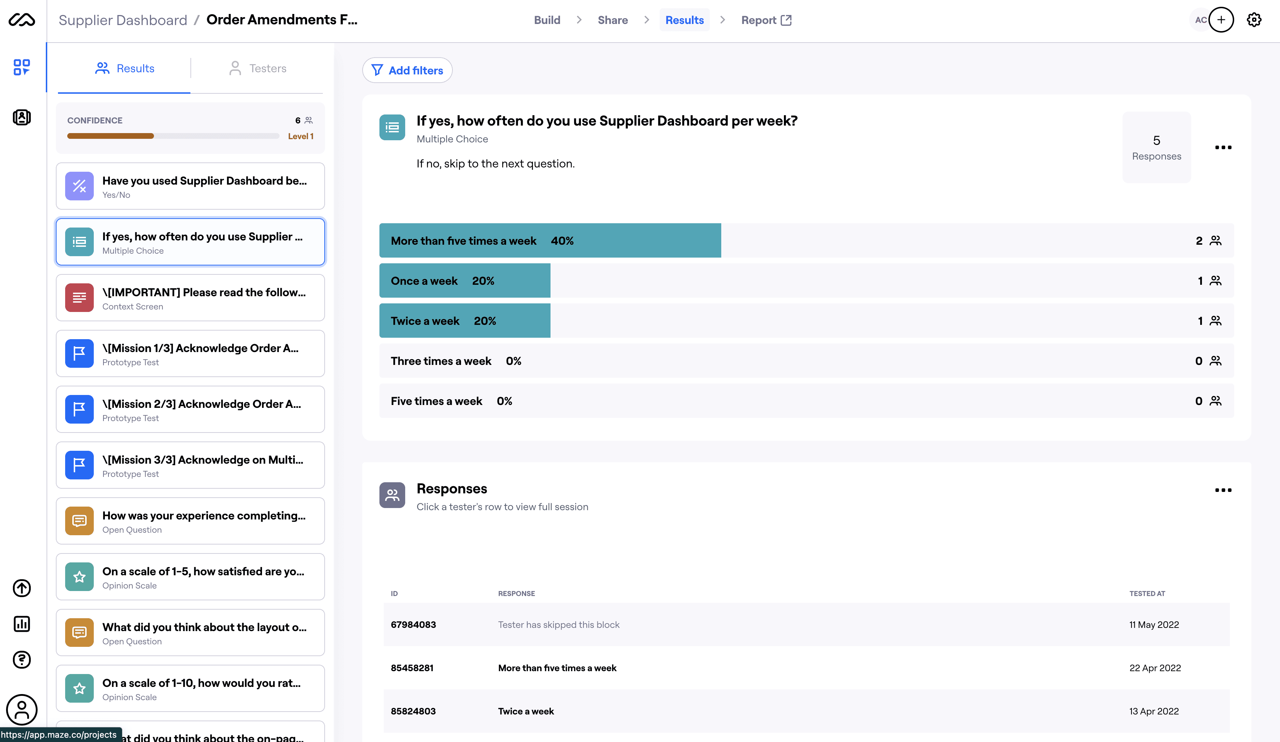Select 'Have you used Supplier Dashboard' block
Screen dimensions: 1280x742
coord(190,186)
